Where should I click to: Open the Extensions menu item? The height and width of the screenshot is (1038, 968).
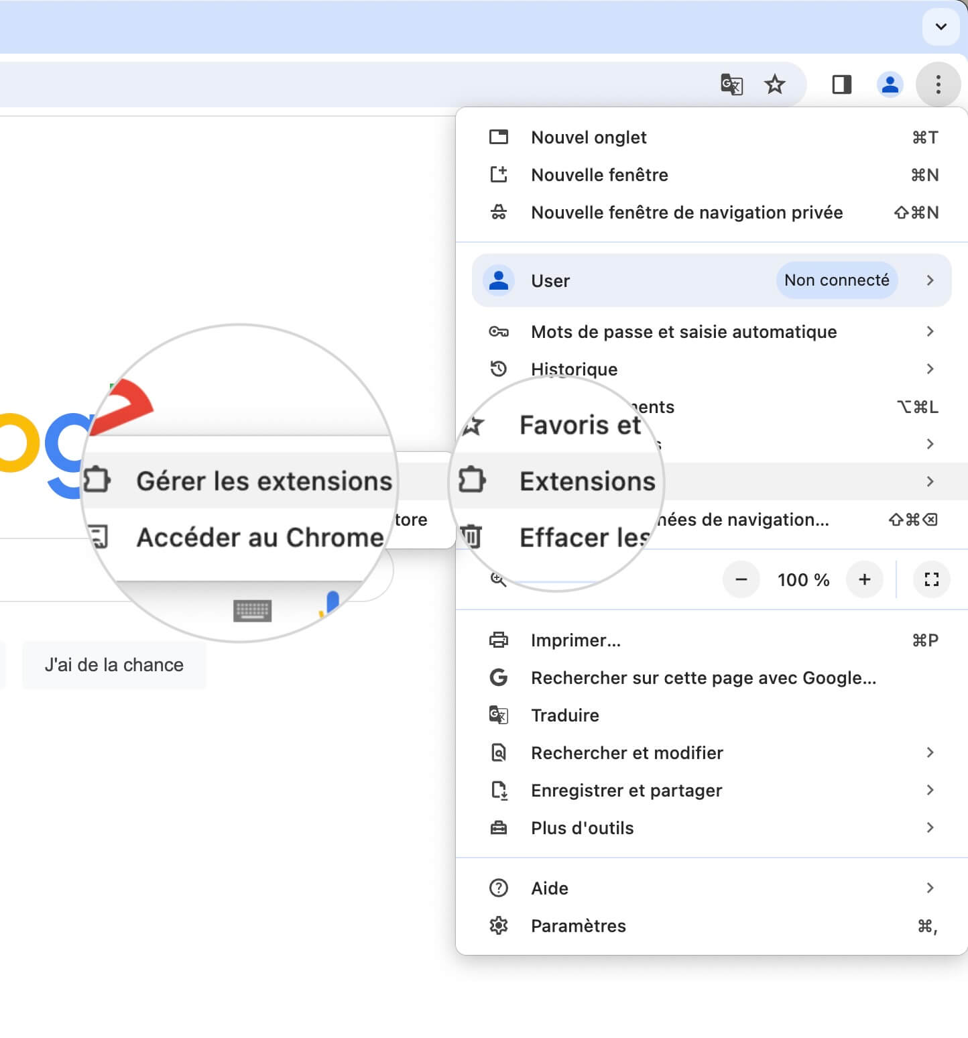(x=711, y=481)
